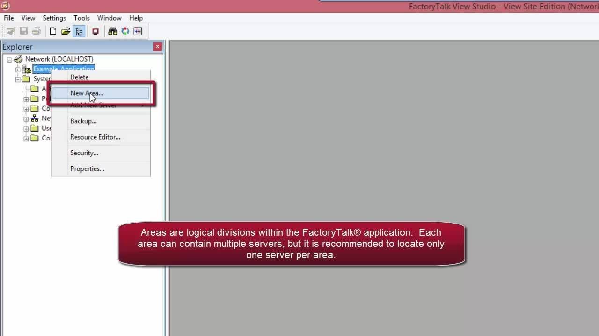Open the Window menu
This screenshot has width=599, height=336.
(109, 18)
